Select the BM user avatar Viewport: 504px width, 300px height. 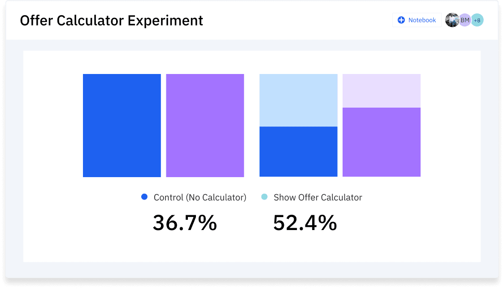pos(465,20)
